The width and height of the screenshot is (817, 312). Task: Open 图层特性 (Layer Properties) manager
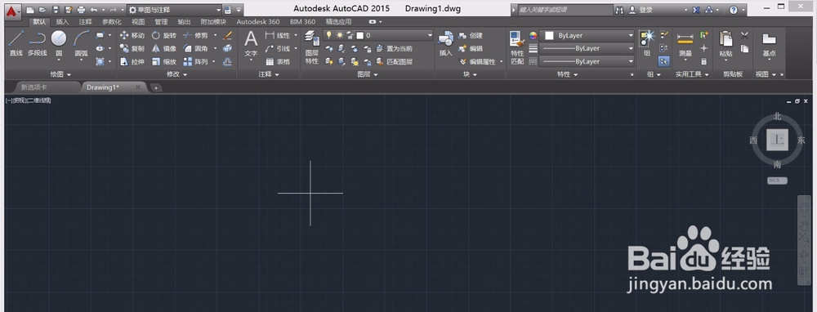[311, 47]
